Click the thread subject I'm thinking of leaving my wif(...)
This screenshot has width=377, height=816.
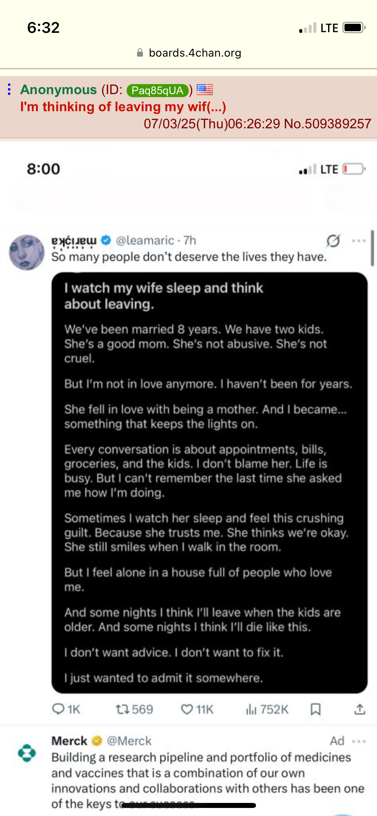123,107
